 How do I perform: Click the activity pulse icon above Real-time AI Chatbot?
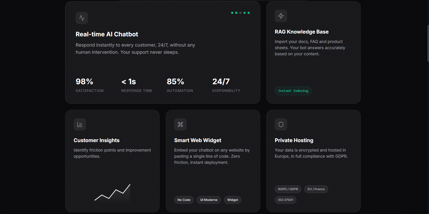pyautogui.click(x=82, y=18)
